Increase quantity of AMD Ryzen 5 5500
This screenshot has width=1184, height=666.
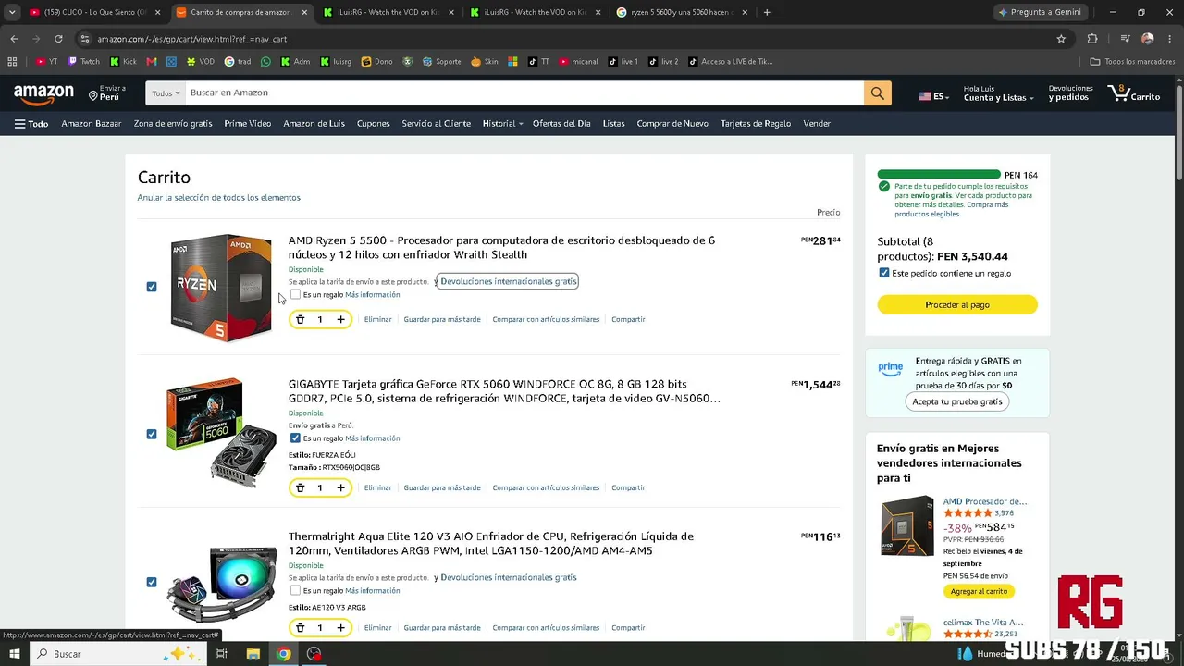[x=340, y=319]
